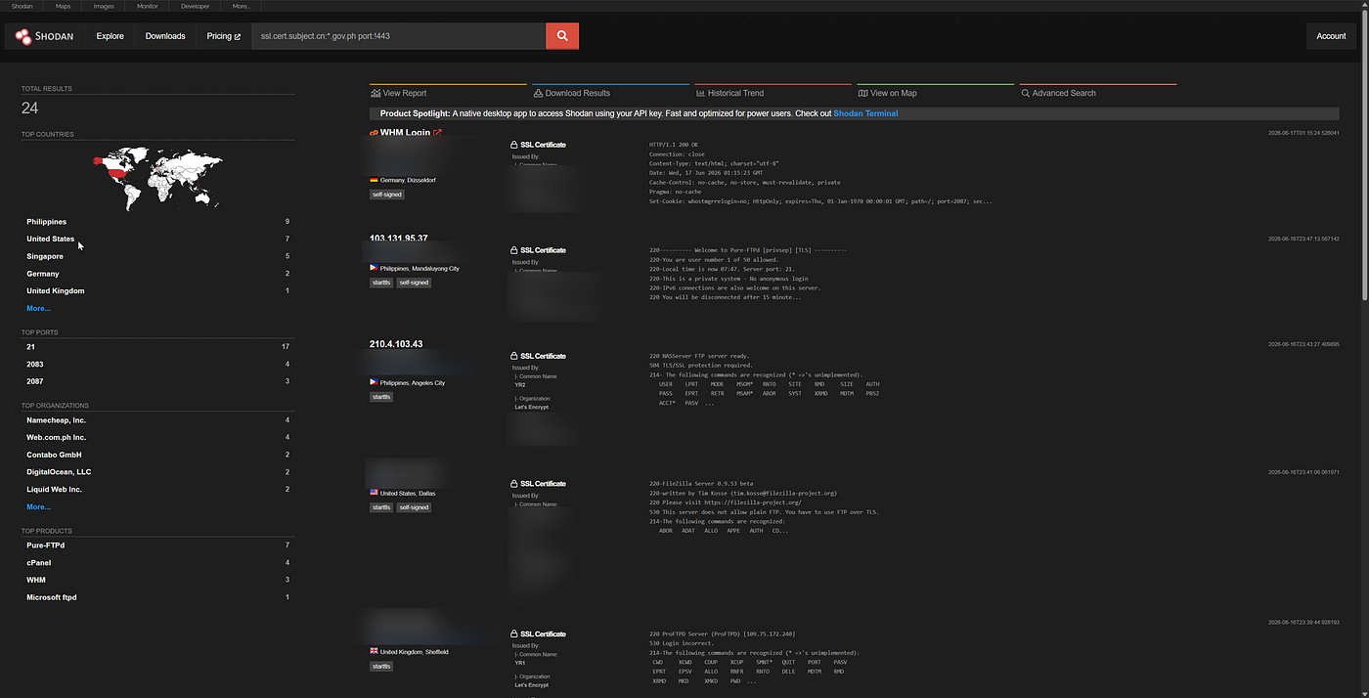The width and height of the screenshot is (1369, 698).
Task: Open the Developer tab in top bar
Action: click(x=195, y=6)
